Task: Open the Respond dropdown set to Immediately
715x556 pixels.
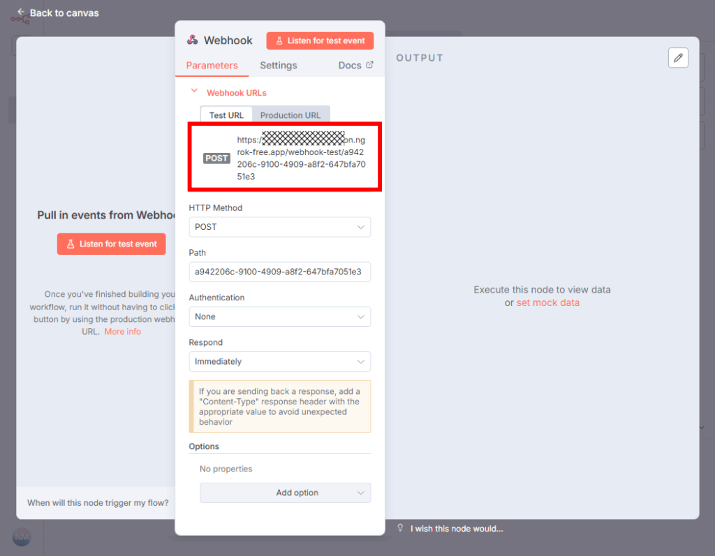Action: [279, 362]
